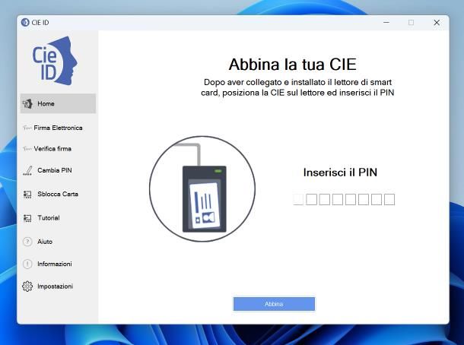Click the Aiuto question mark icon
This screenshot has height=345, width=464.
(27, 242)
